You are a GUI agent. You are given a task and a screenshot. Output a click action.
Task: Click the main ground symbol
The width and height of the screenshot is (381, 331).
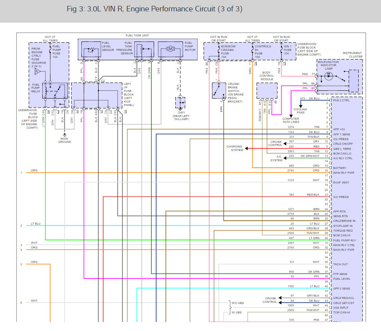pyautogui.click(x=65, y=135)
